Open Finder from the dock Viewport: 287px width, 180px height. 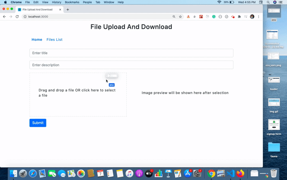13,173
